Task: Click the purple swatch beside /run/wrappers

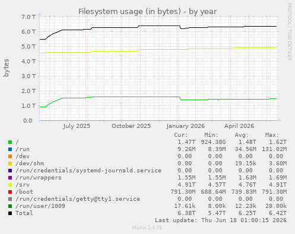Action: (x=10, y=178)
